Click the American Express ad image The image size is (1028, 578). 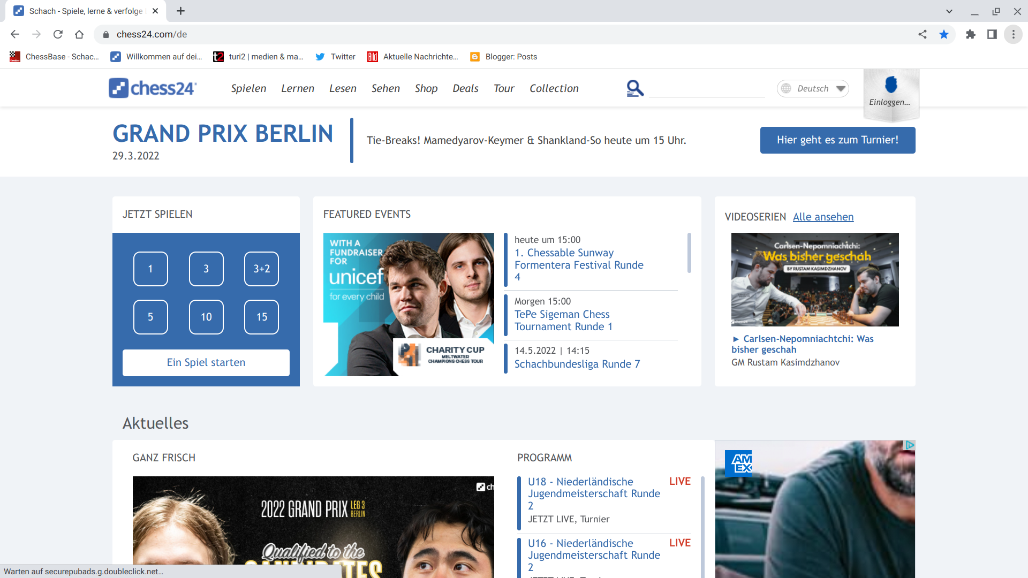(815, 509)
